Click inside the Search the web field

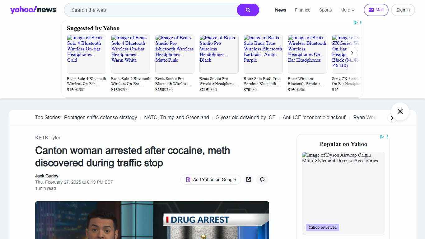coord(149,10)
